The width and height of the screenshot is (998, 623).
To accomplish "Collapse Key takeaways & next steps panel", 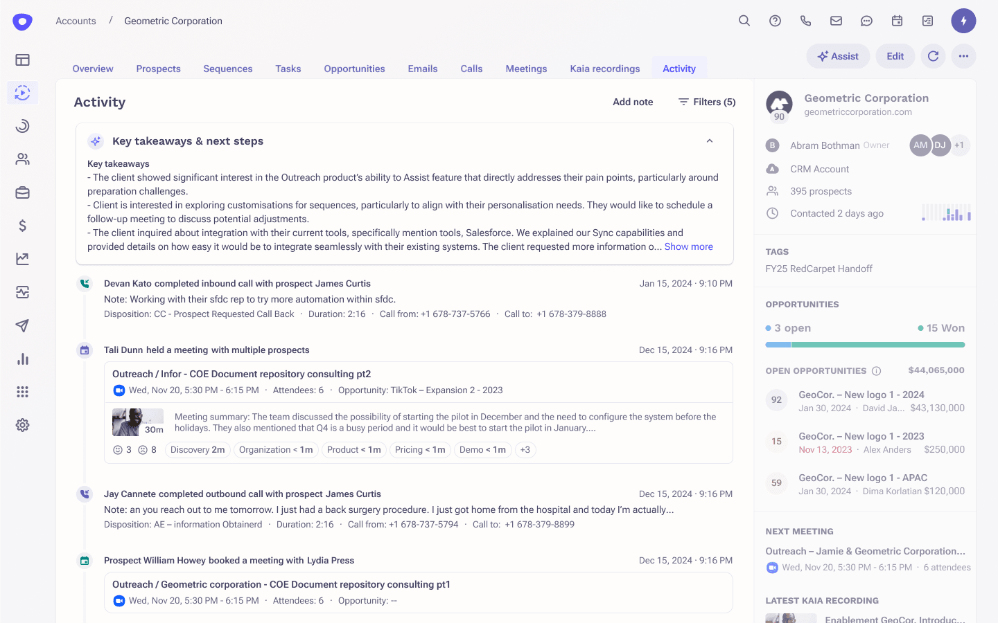I will pyautogui.click(x=709, y=141).
